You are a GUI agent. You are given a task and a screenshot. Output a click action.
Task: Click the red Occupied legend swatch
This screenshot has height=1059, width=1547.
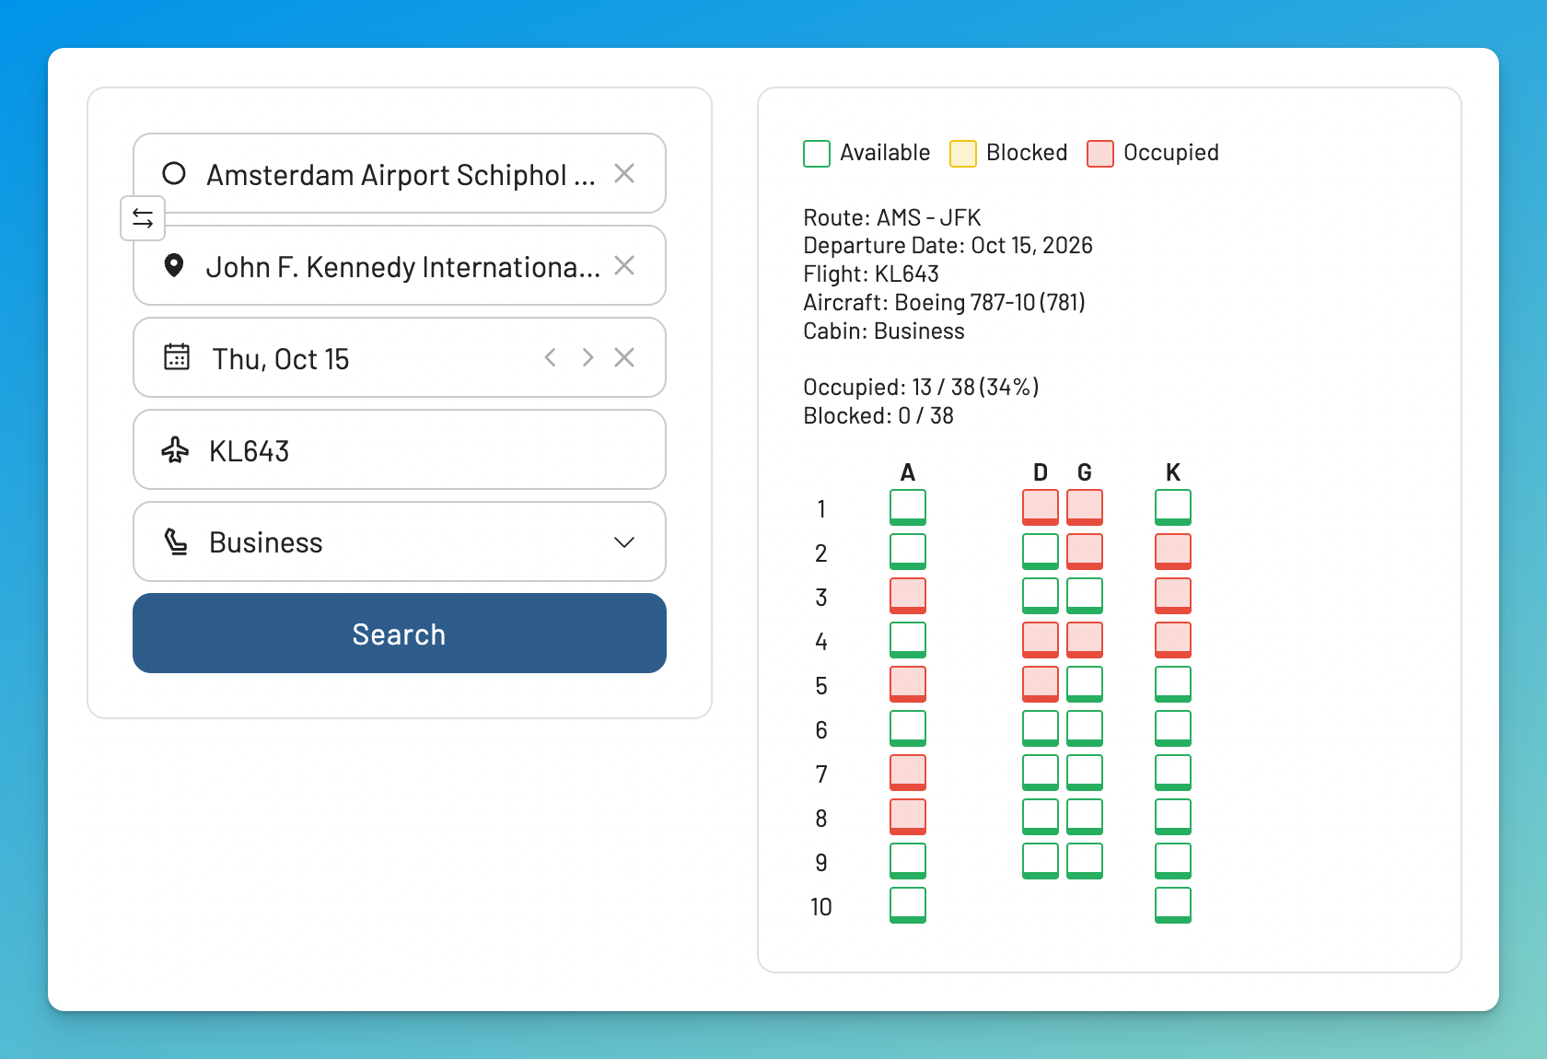1100,153
